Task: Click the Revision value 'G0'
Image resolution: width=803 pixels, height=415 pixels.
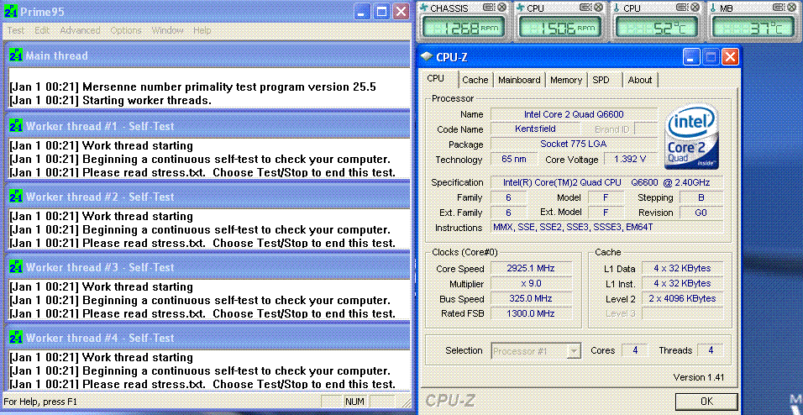Action: 701,212
